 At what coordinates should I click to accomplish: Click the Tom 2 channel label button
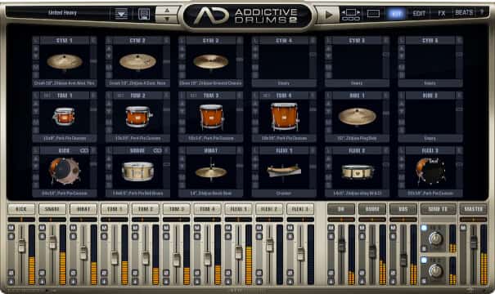[x=145, y=209]
